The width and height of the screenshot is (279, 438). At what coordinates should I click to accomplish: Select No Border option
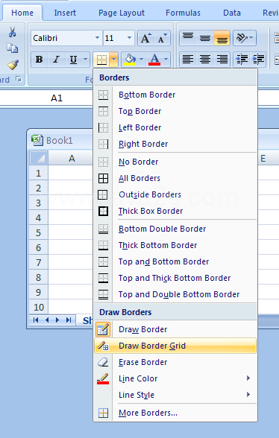point(175,162)
